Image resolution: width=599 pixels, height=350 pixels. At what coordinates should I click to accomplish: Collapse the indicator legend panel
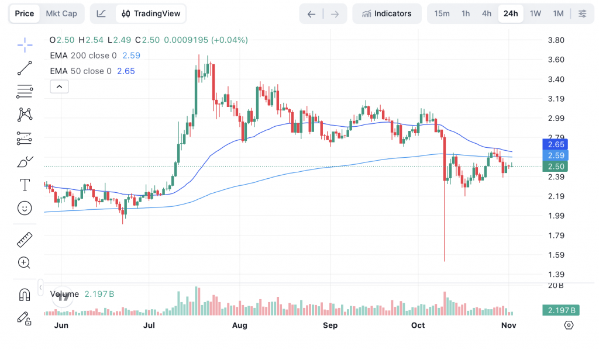[x=59, y=86]
